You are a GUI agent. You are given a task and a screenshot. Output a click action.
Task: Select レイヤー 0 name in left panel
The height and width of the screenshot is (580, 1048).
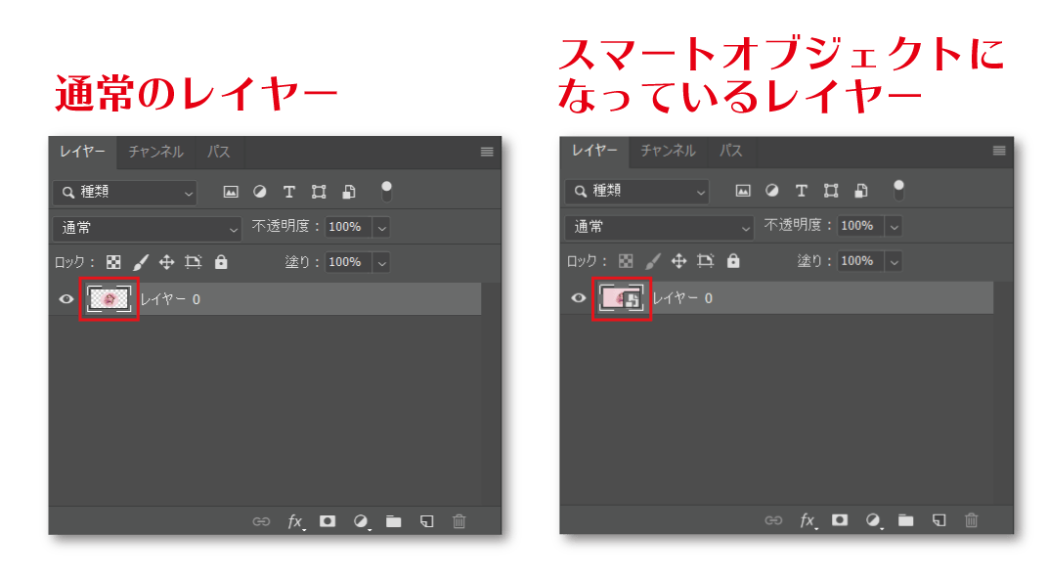coord(170,299)
